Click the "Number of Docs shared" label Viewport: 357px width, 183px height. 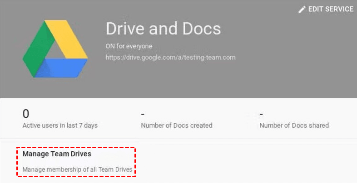coord(294,125)
